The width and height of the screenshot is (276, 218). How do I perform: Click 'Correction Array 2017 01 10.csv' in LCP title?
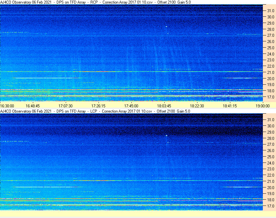click(127, 111)
